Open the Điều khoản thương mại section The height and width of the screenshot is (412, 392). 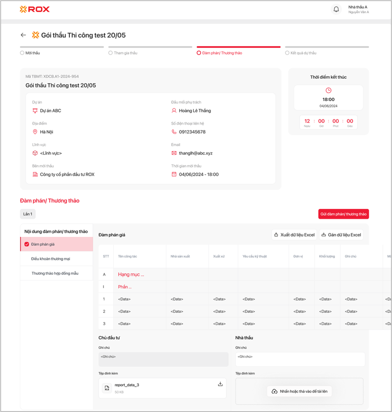click(51, 259)
